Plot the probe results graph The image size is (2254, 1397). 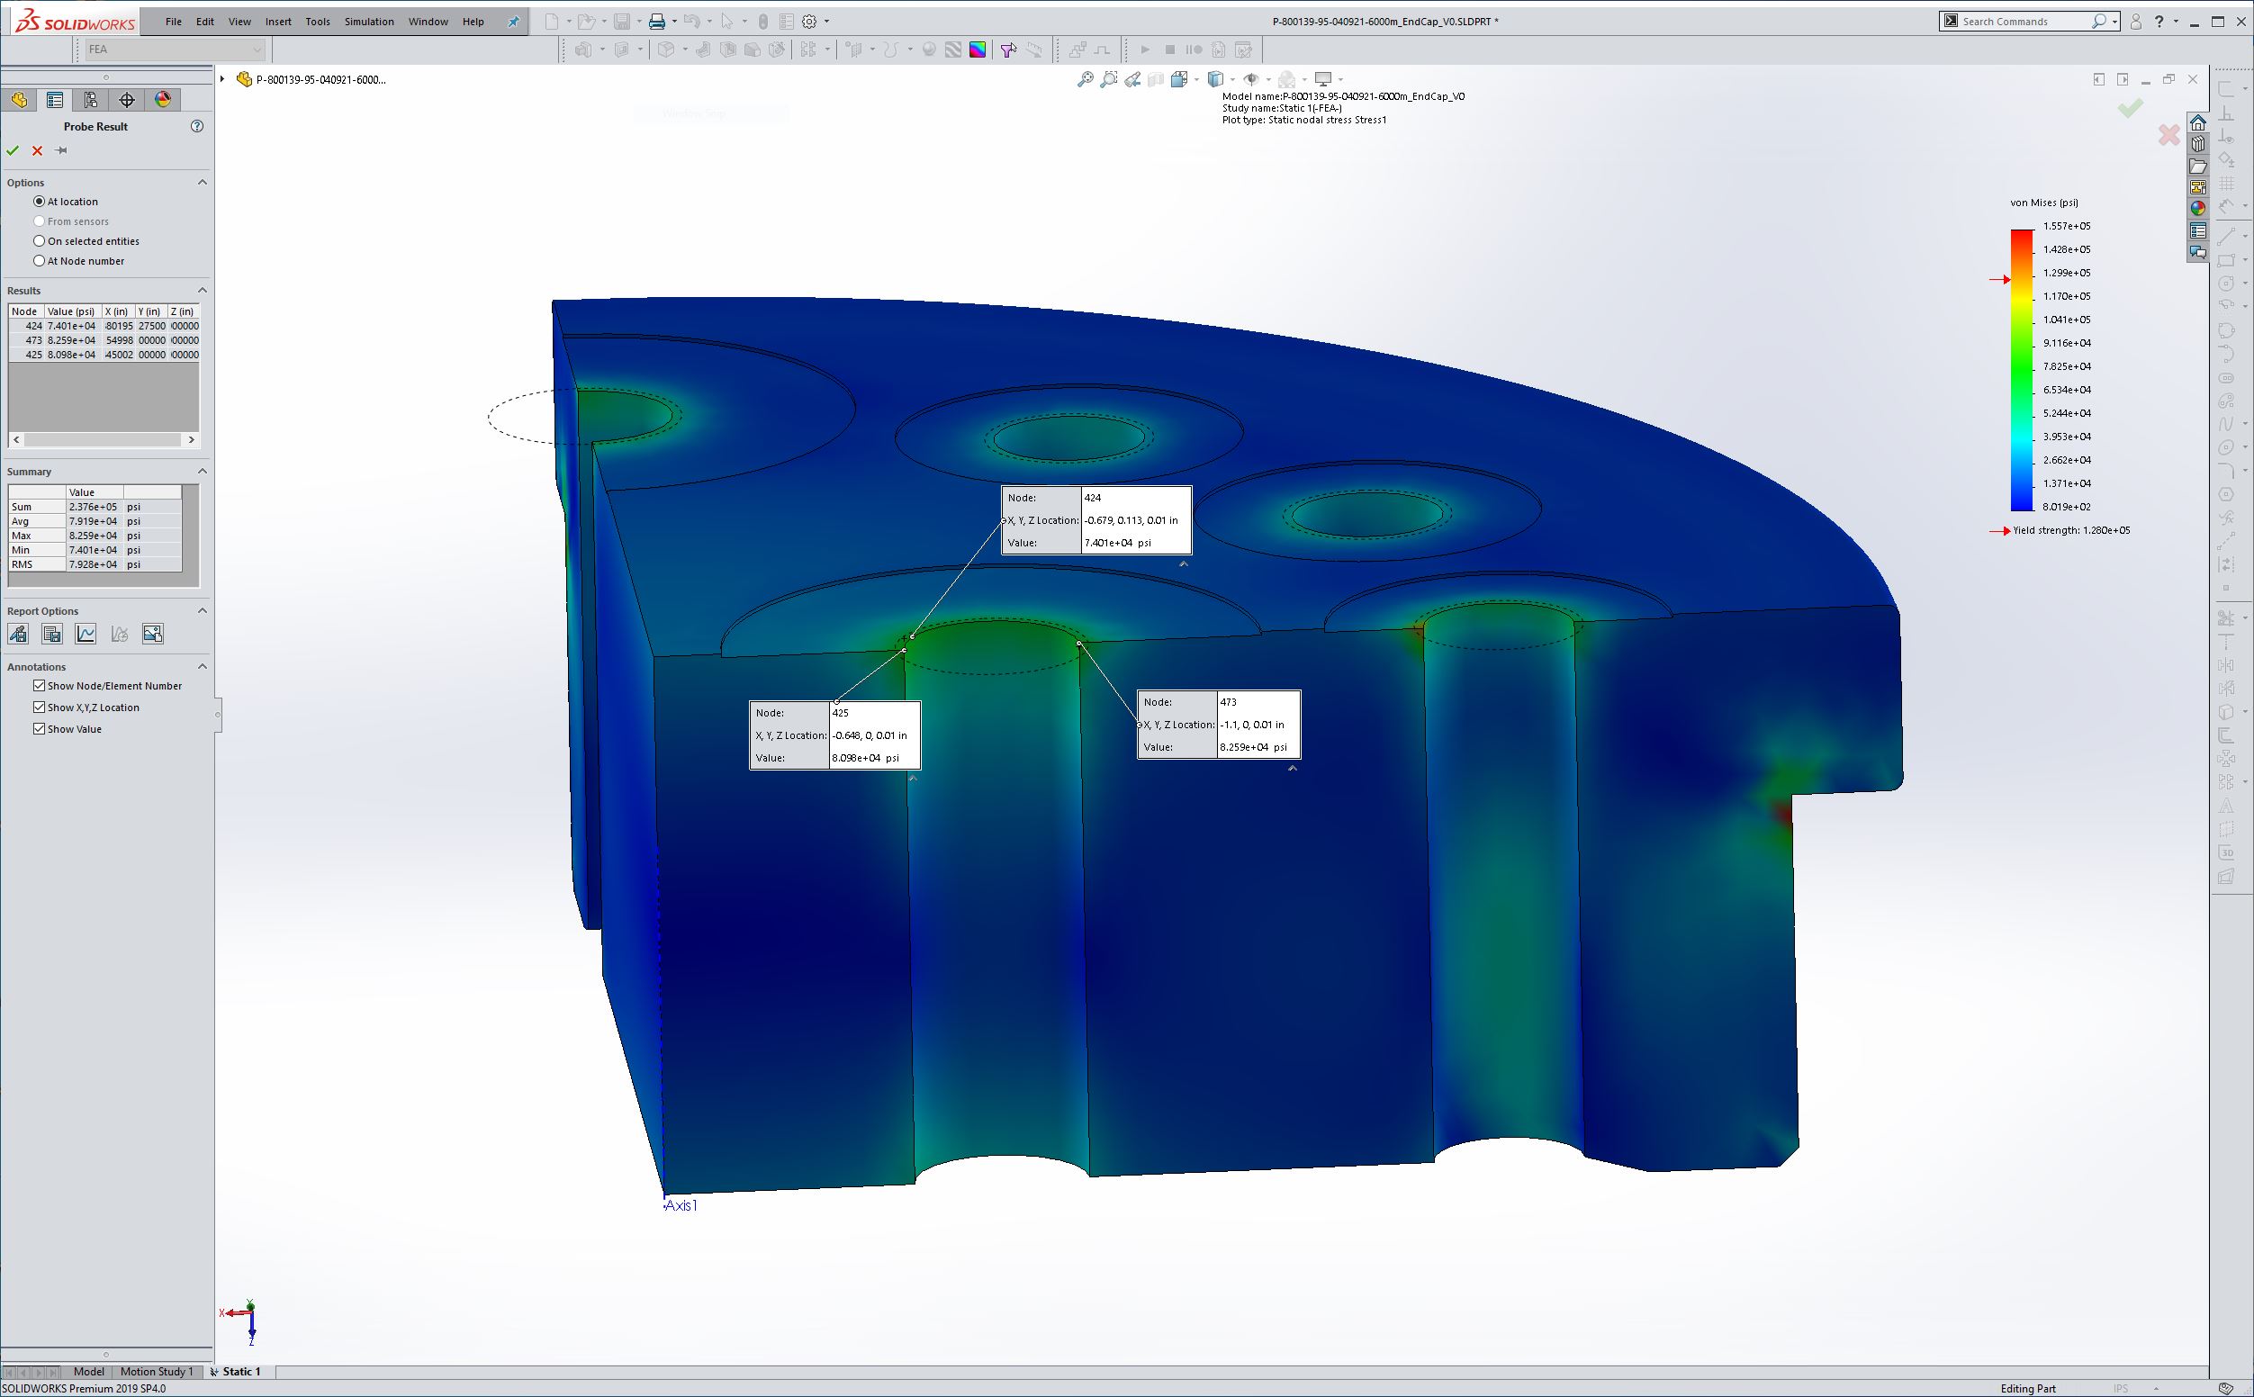tap(86, 634)
